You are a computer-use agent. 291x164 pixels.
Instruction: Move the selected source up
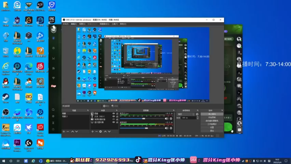105,132
